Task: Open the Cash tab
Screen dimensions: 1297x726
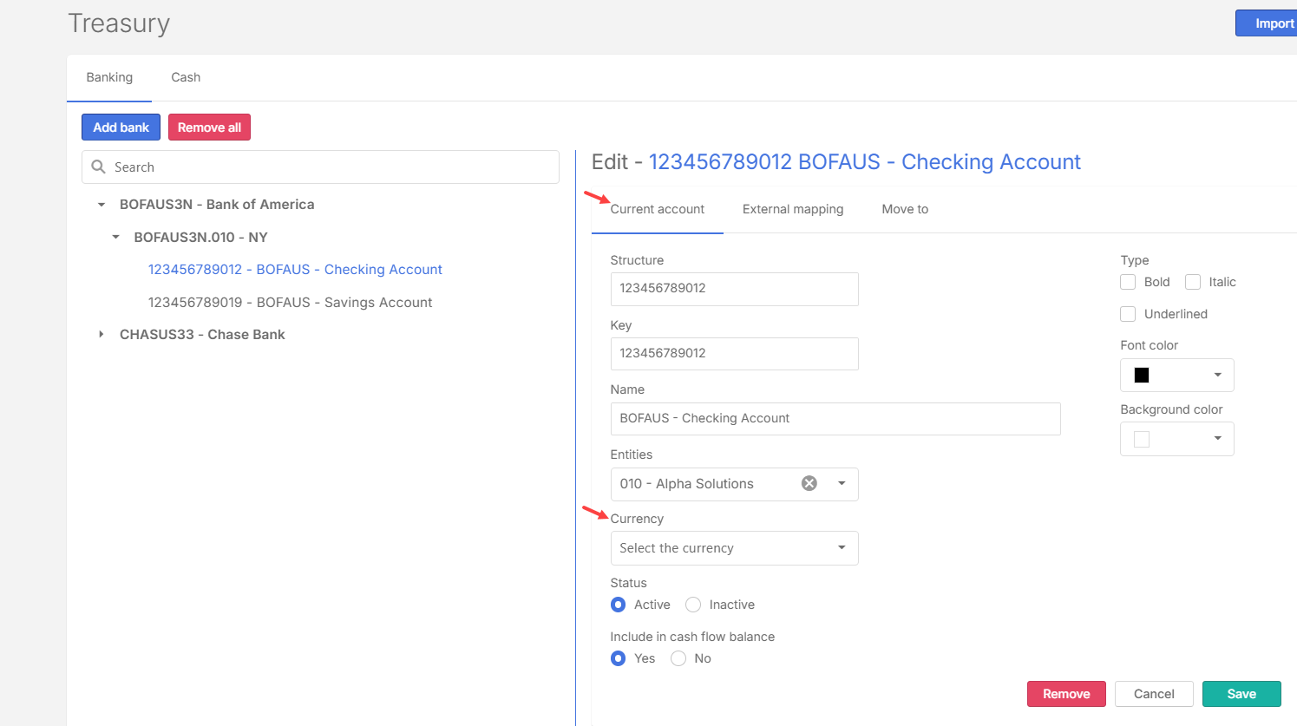Action: coord(186,77)
